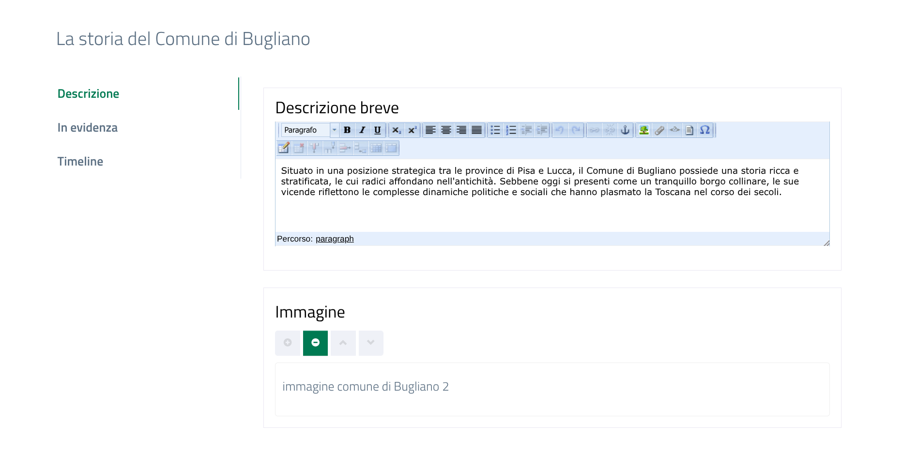
Task: Toggle bold formatting in the editor
Action: [347, 130]
